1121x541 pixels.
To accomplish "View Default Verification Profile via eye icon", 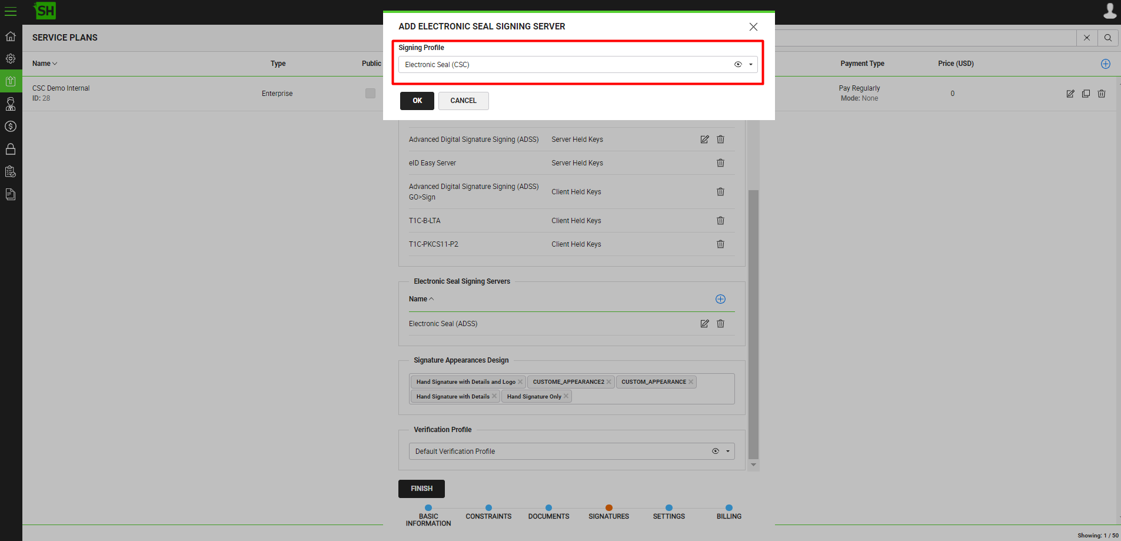I will pos(716,452).
